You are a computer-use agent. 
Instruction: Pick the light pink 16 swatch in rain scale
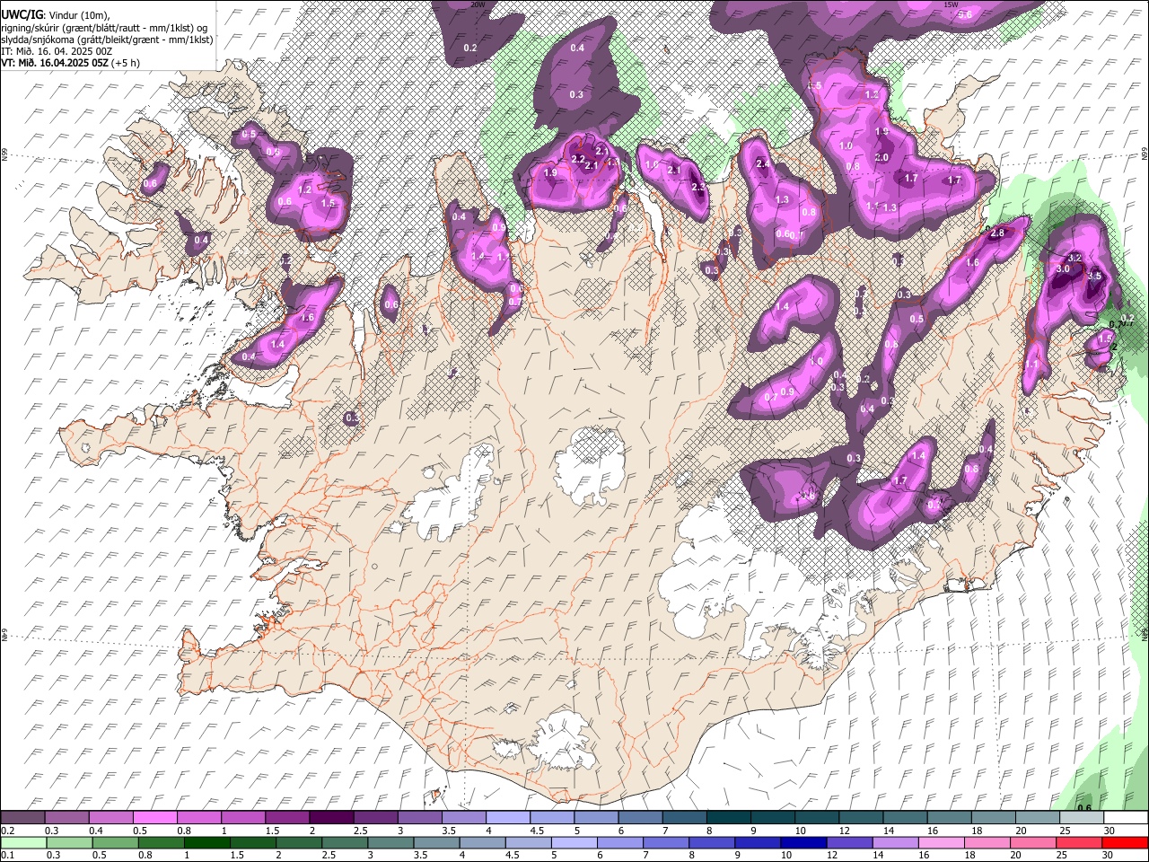941,842
